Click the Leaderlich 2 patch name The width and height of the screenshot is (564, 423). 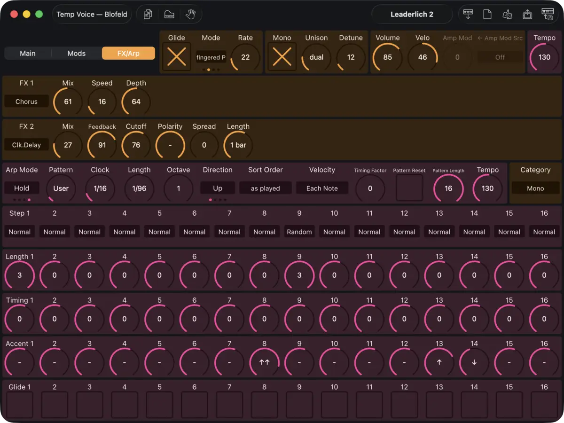coord(412,14)
